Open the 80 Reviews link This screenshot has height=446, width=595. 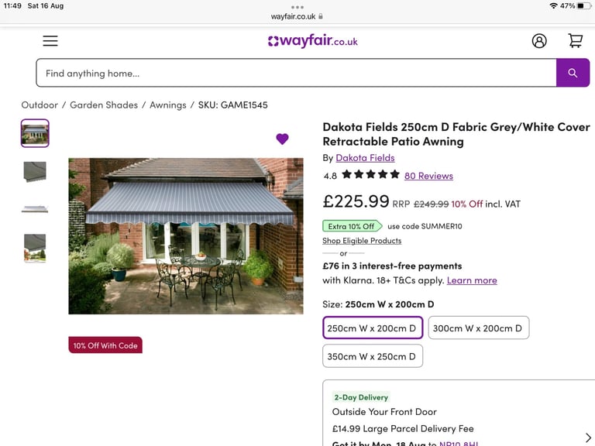pos(428,176)
